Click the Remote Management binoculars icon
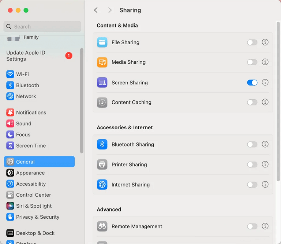This screenshot has width=281, height=244. coord(102,226)
